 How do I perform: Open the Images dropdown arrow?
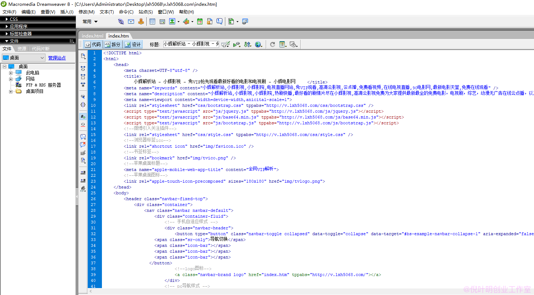(x=178, y=22)
